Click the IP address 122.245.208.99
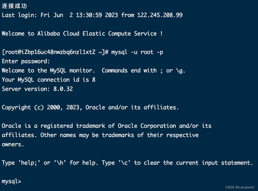This screenshot has height=191, width=258. click(x=160, y=15)
